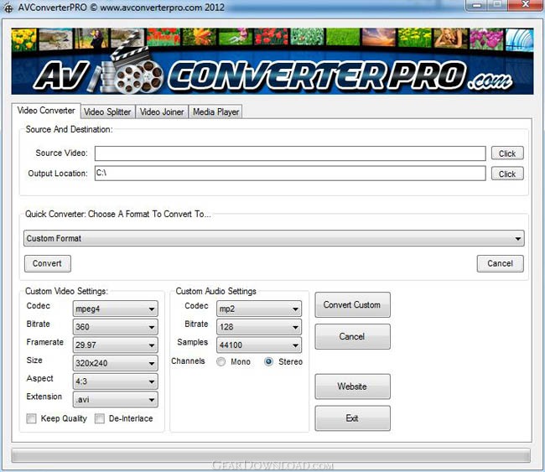Image resolution: width=545 pixels, height=472 pixels.
Task: Open the Extension .avi dropdown
Action: pos(115,399)
